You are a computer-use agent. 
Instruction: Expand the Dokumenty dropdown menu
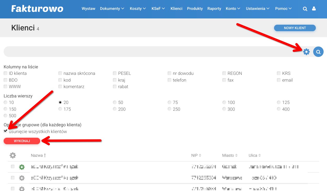[x=112, y=9]
